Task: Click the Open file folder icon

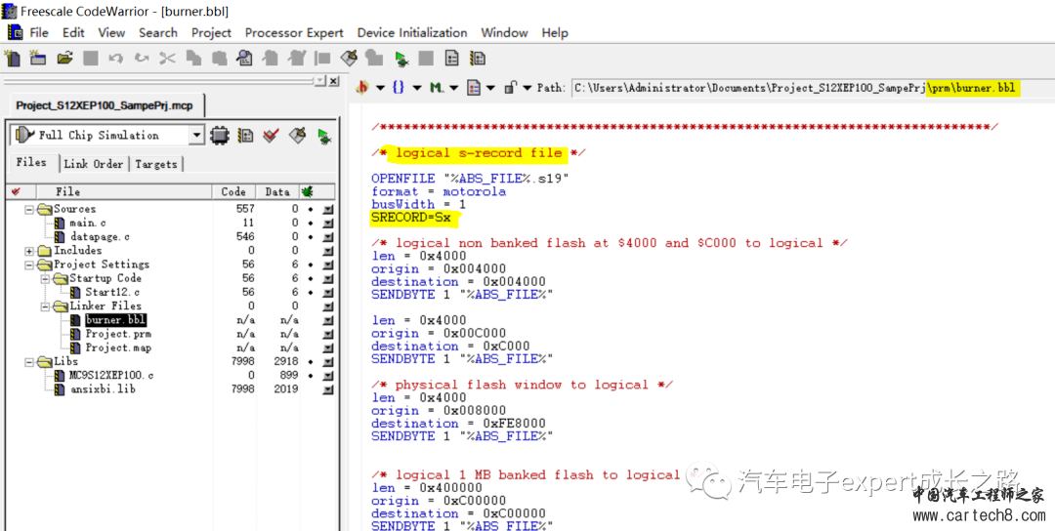Action: point(65,58)
